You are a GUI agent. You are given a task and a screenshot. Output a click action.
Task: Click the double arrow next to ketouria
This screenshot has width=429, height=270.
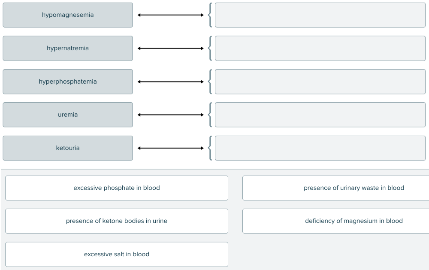click(x=171, y=148)
